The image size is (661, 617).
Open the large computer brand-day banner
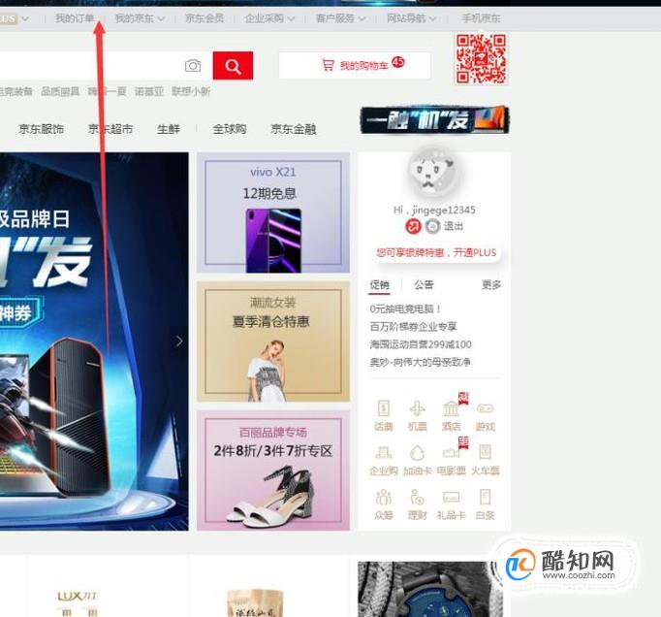(94, 341)
